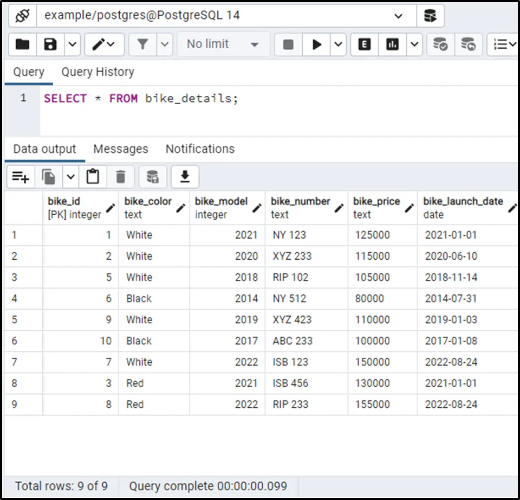520x500 pixels.
Task: Paste rows using clipboard icon
Action: pos(93,177)
